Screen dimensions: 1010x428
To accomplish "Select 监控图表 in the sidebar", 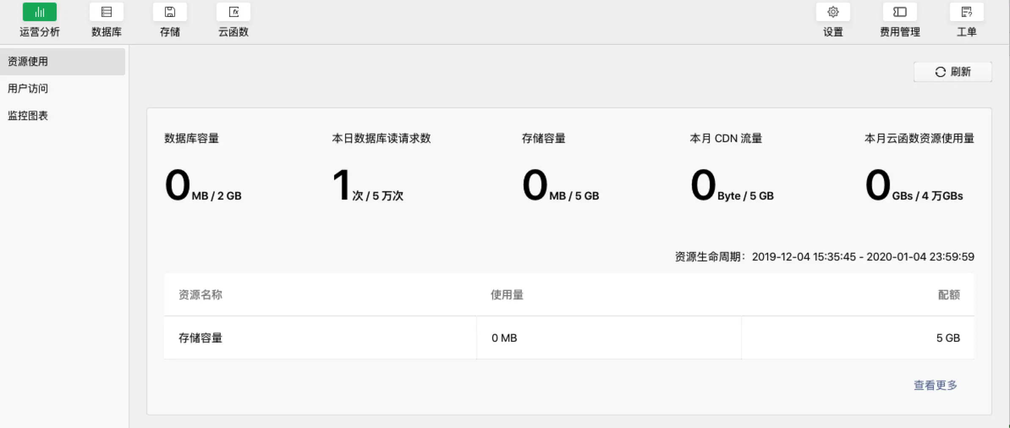I will click(63, 115).
